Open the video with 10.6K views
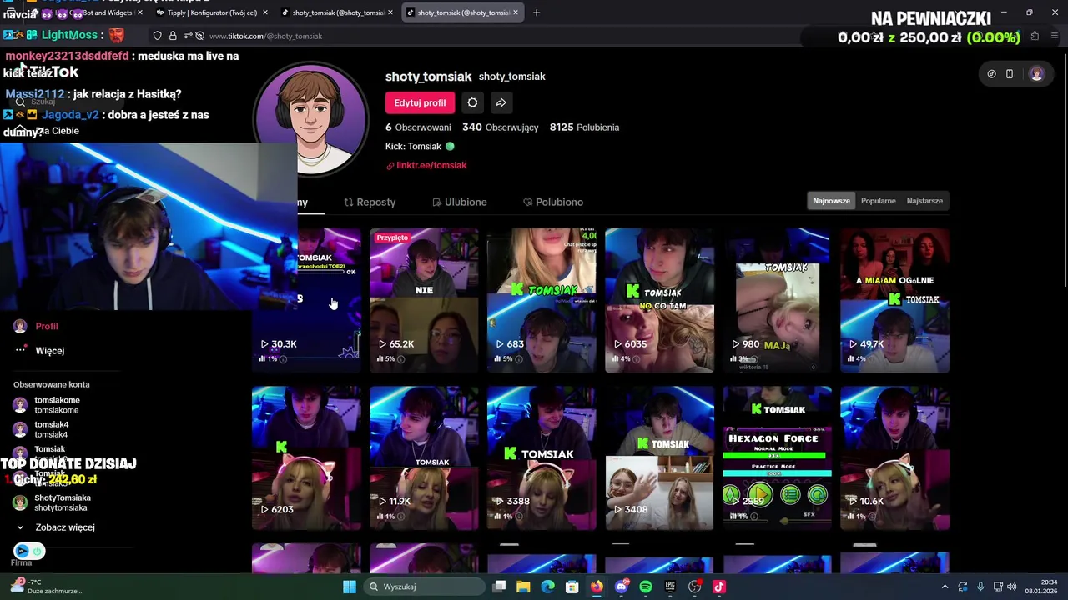 pos(894,457)
